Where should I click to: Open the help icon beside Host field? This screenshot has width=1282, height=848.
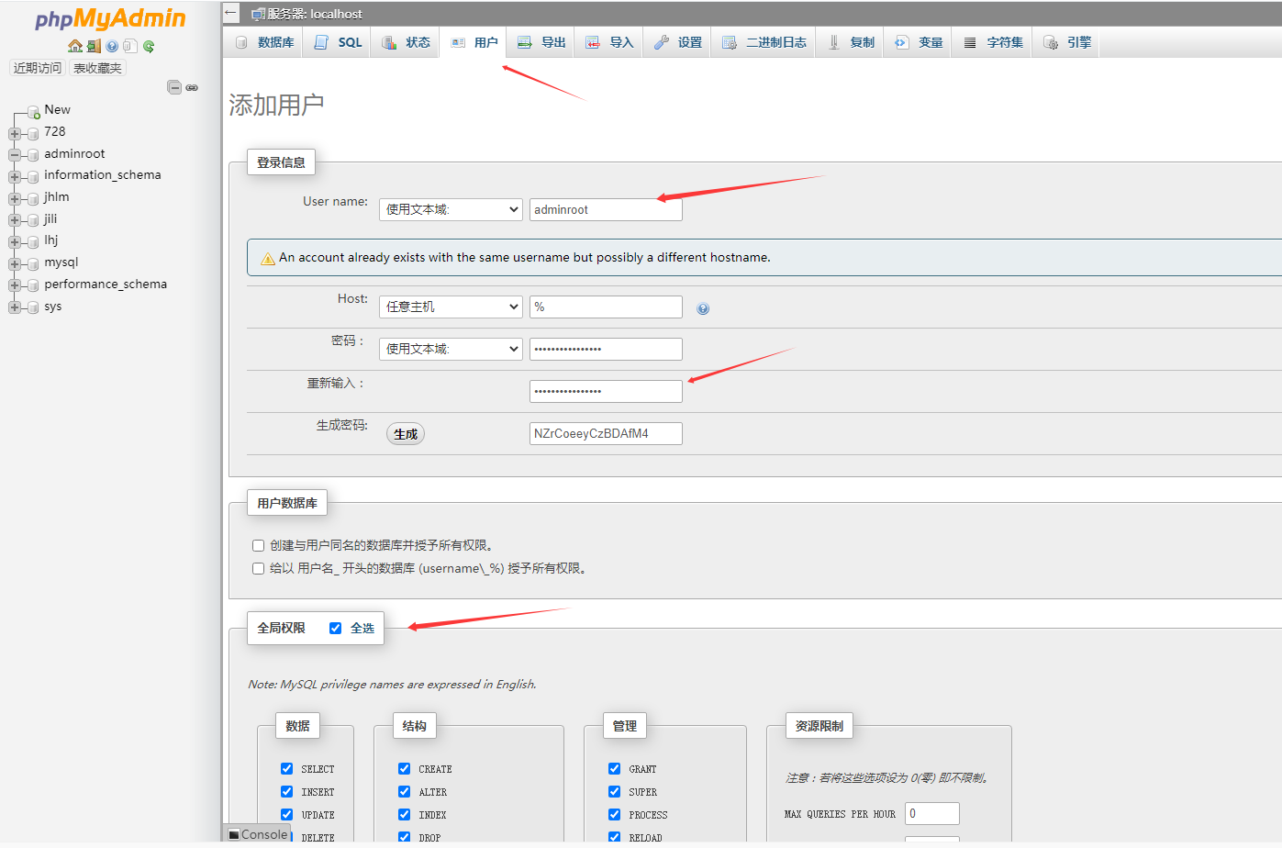[703, 309]
